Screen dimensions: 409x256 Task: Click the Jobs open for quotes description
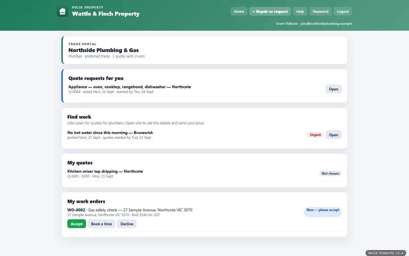click(x=136, y=123)
